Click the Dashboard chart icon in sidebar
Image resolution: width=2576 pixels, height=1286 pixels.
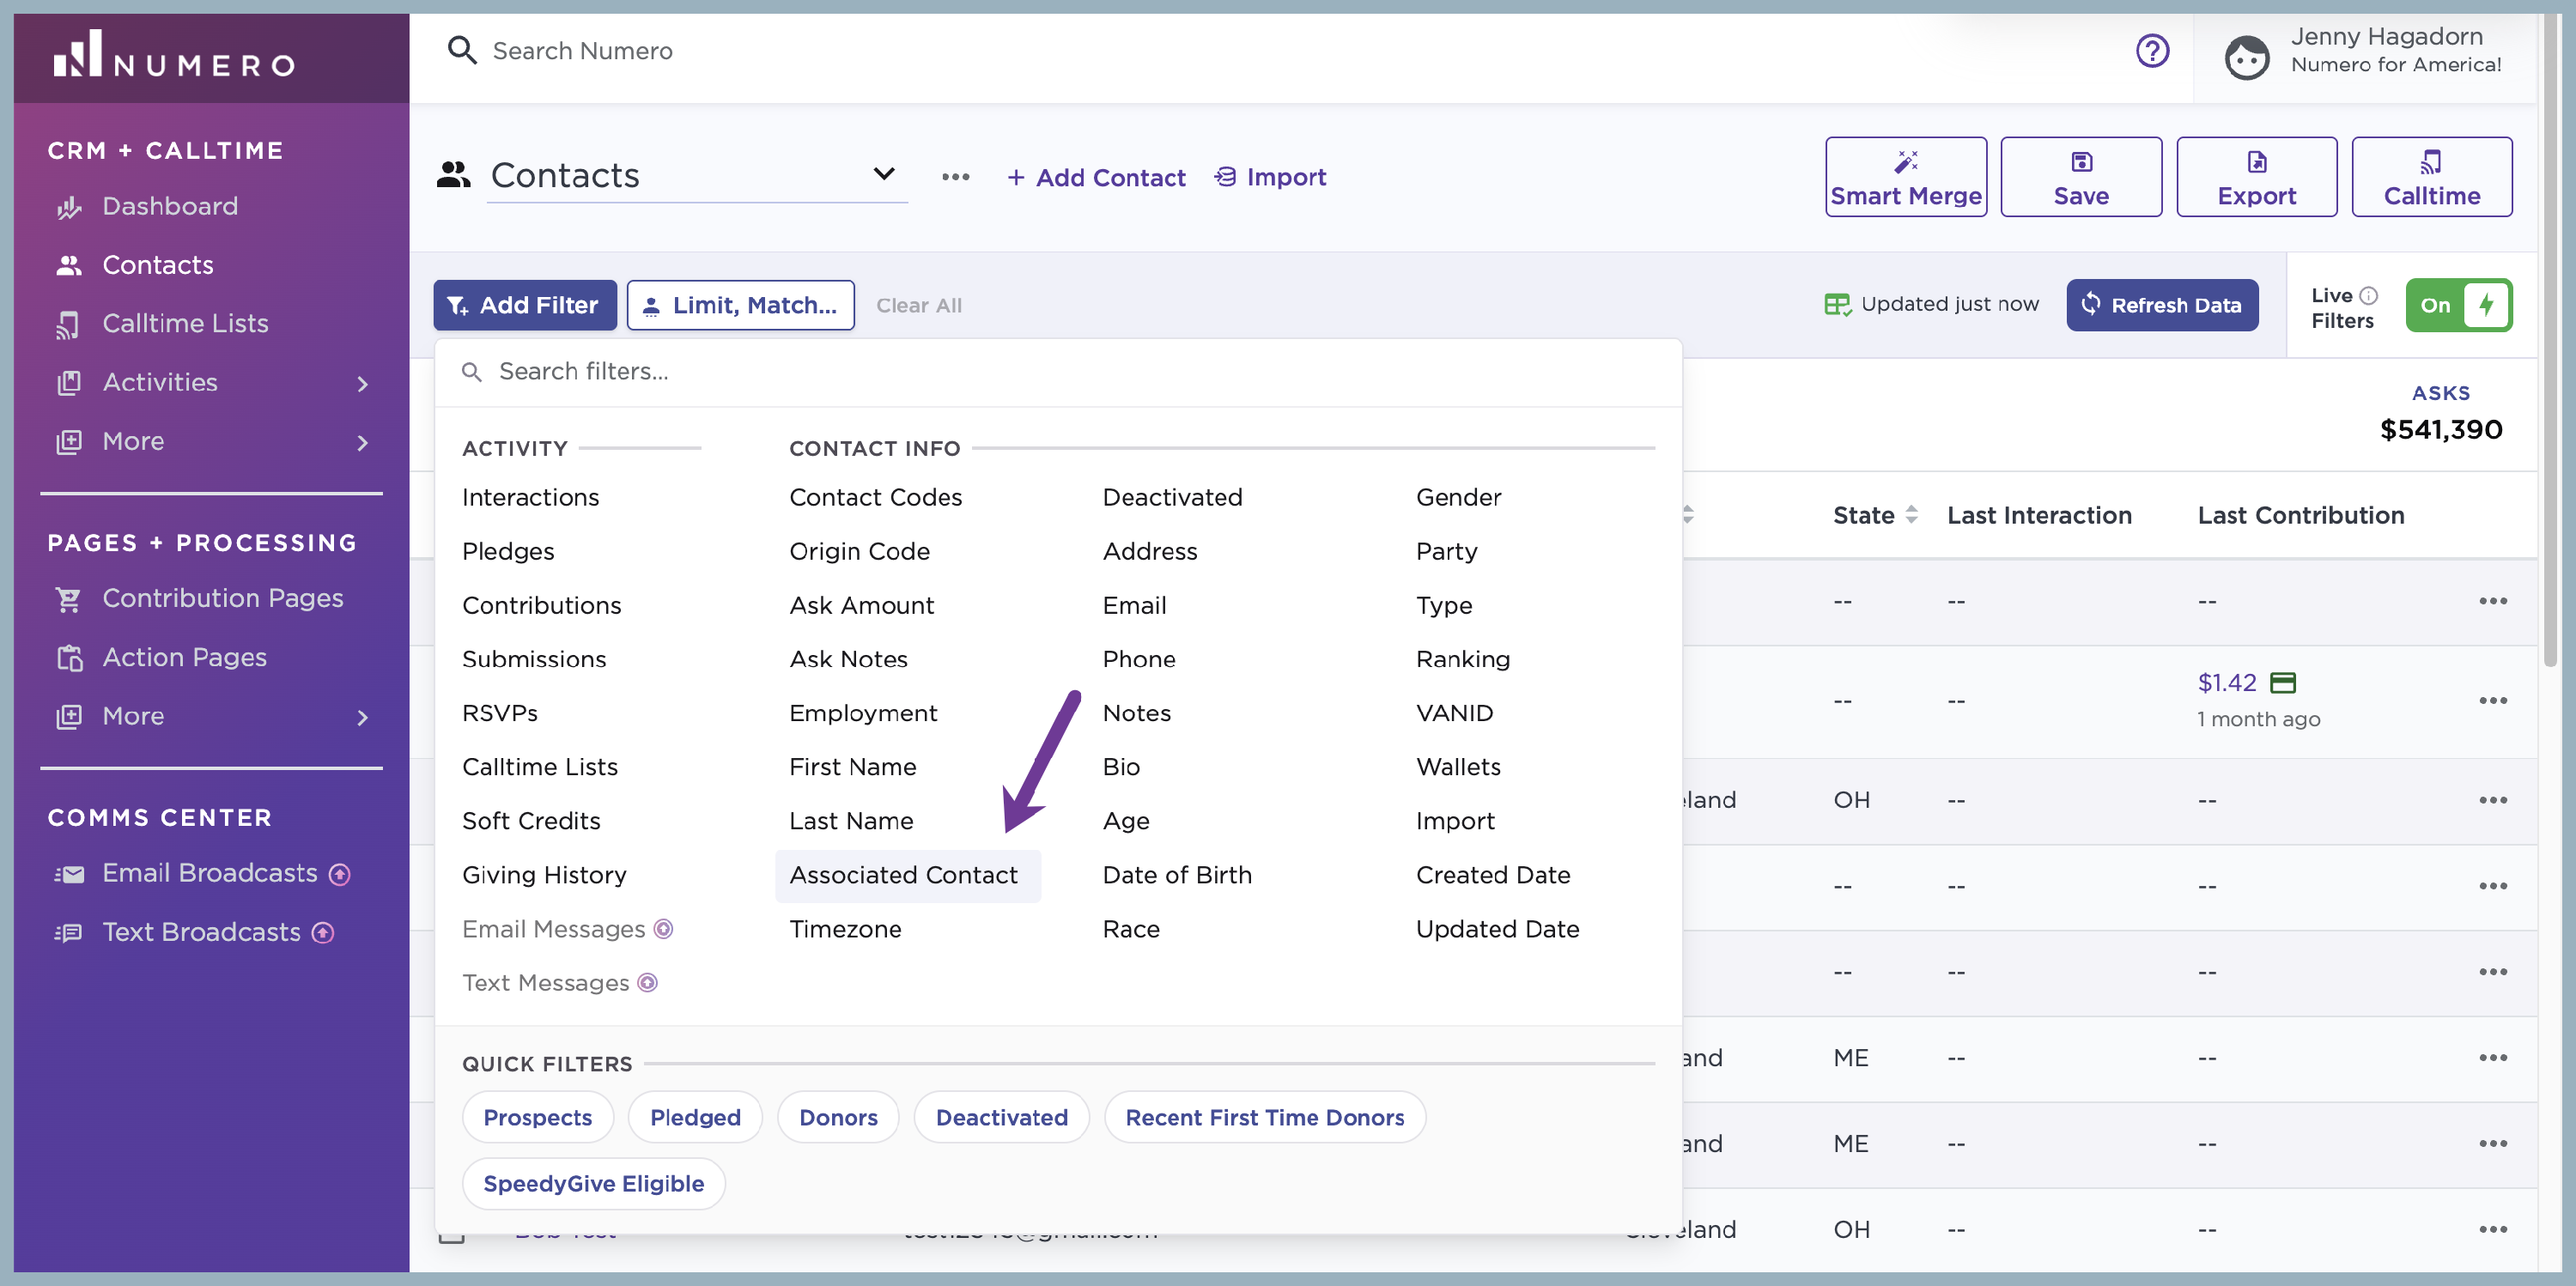pyautogui.click(x=69, y=207)
